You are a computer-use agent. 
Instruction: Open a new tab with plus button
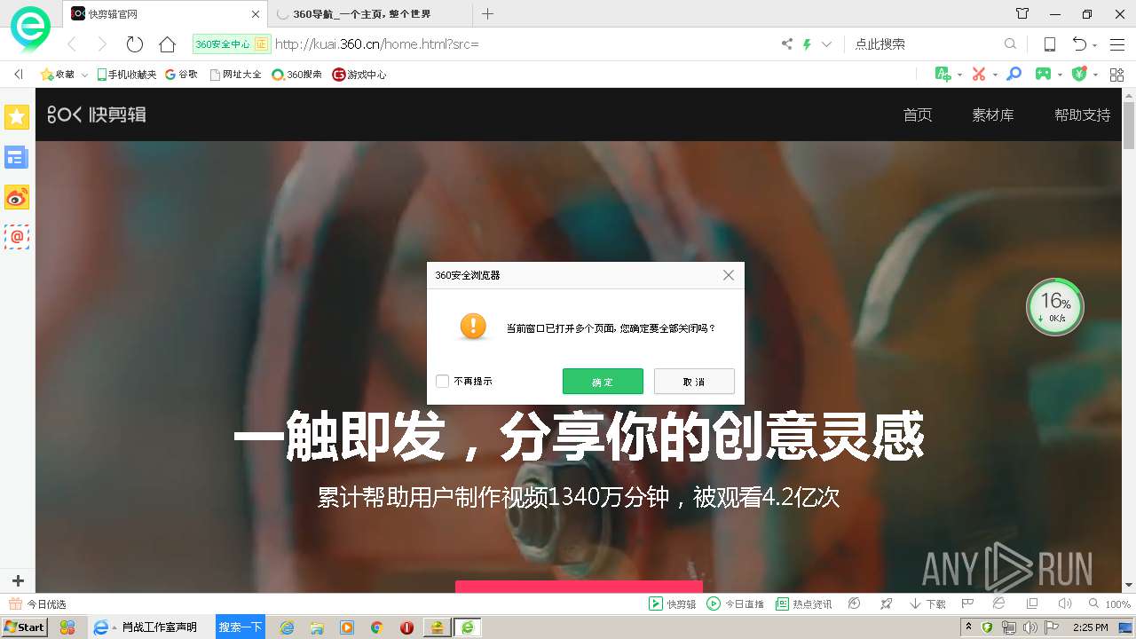pyautogui.click(x=487, y=13)
